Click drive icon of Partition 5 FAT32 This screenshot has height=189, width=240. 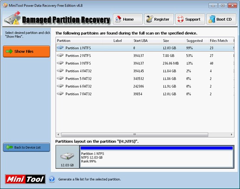coord(60,78)
